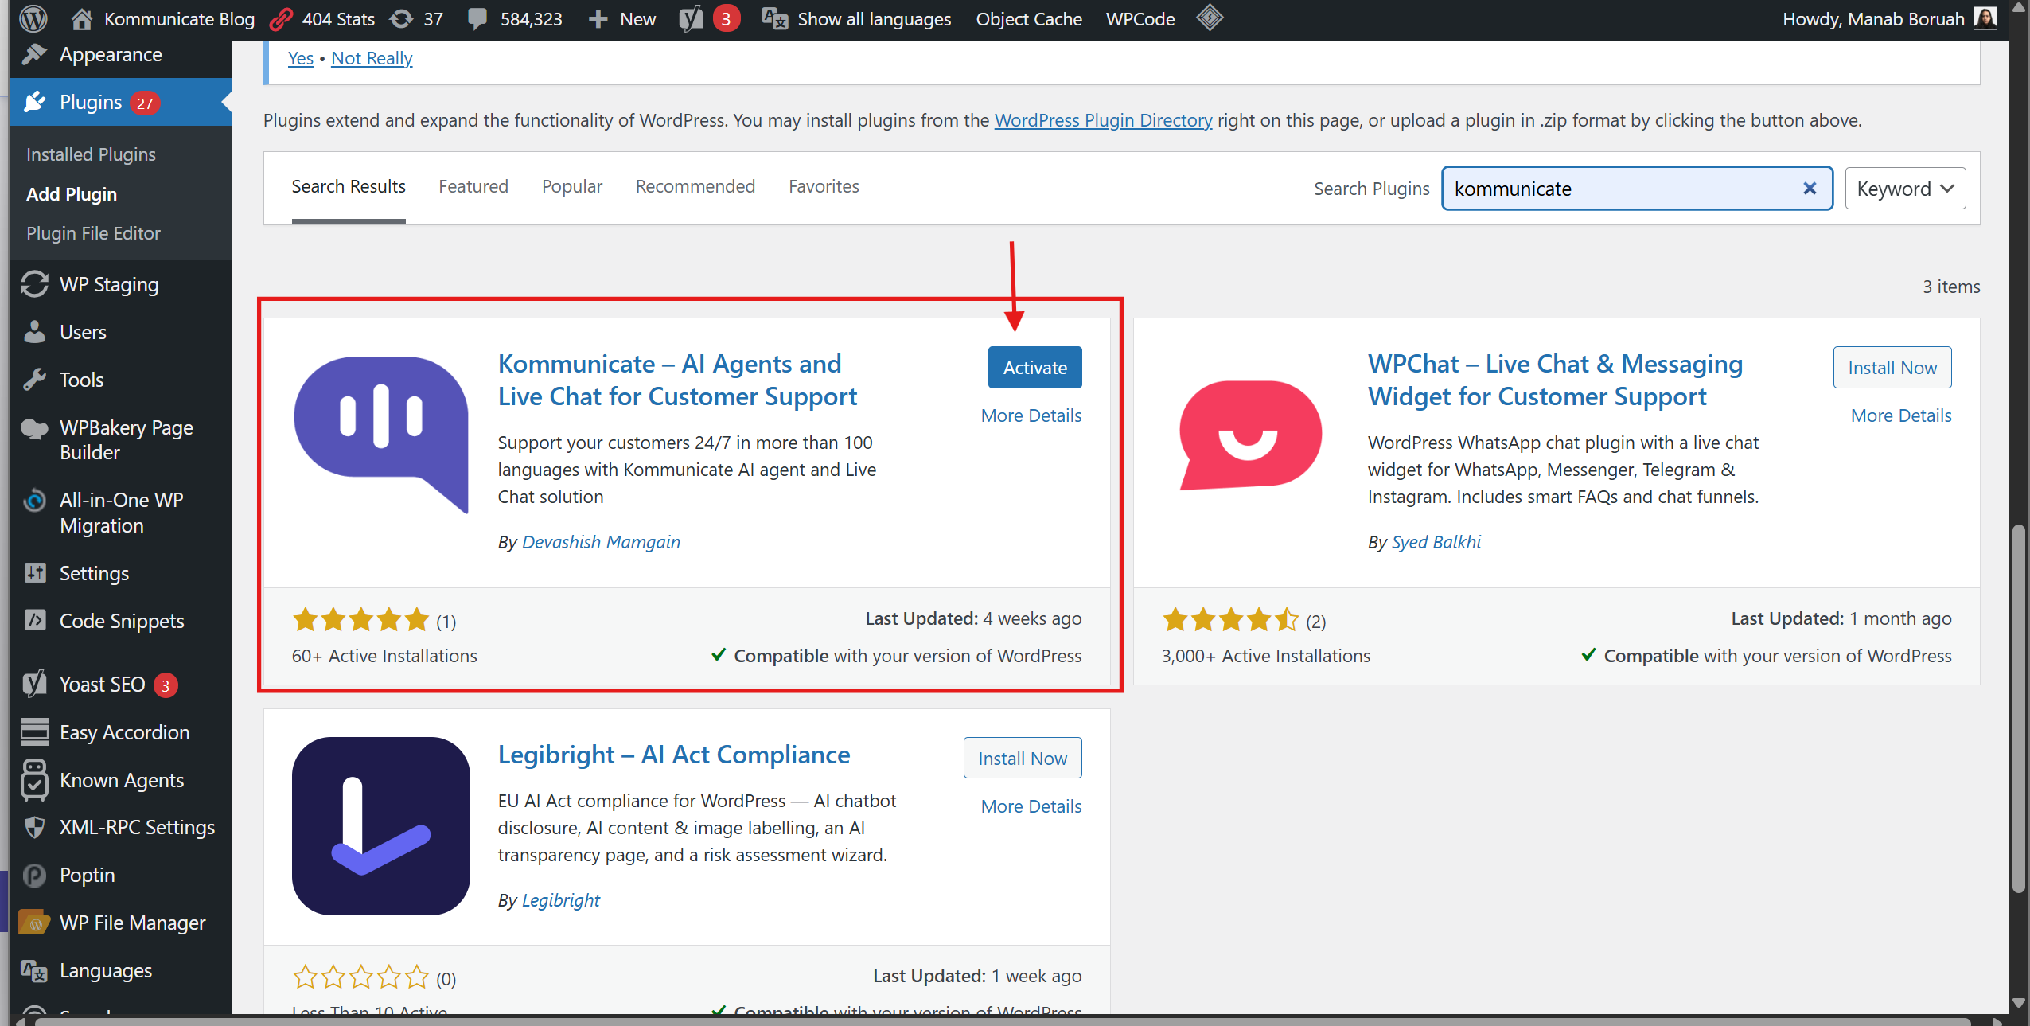2030x1026 pixels.
Task: Open WPCode in admin bar
Action: 1140,19
